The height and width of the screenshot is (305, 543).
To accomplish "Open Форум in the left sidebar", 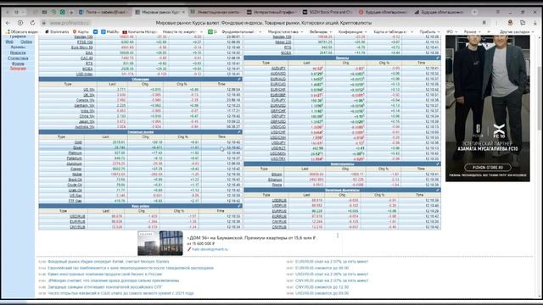I will [x=18, y=64].
